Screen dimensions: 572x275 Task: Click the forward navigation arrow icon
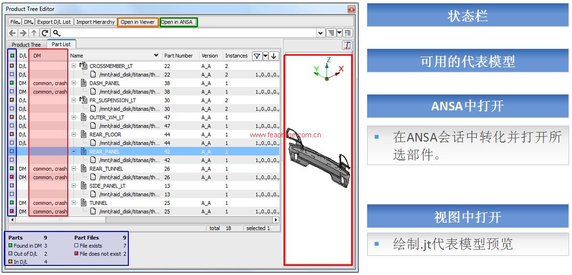[x=23, y=33]
